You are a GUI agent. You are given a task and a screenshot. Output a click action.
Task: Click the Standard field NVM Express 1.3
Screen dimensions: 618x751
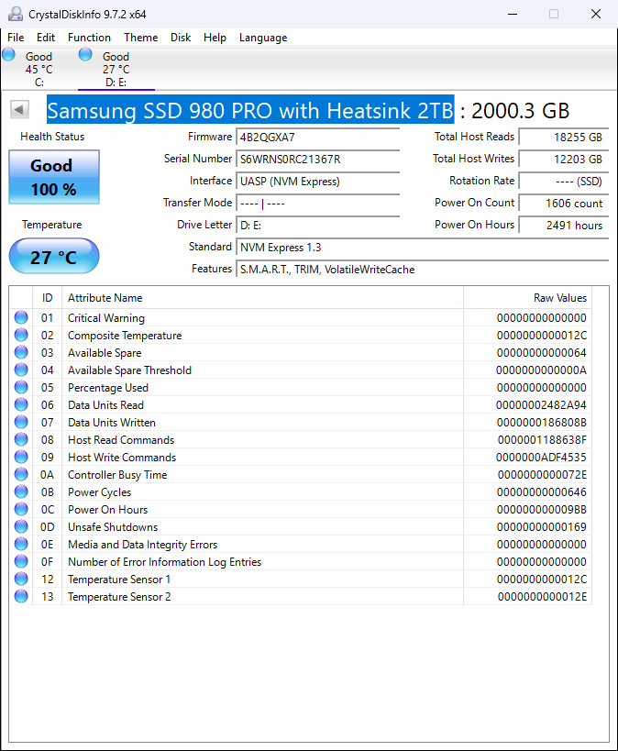(x=422, y=248)
